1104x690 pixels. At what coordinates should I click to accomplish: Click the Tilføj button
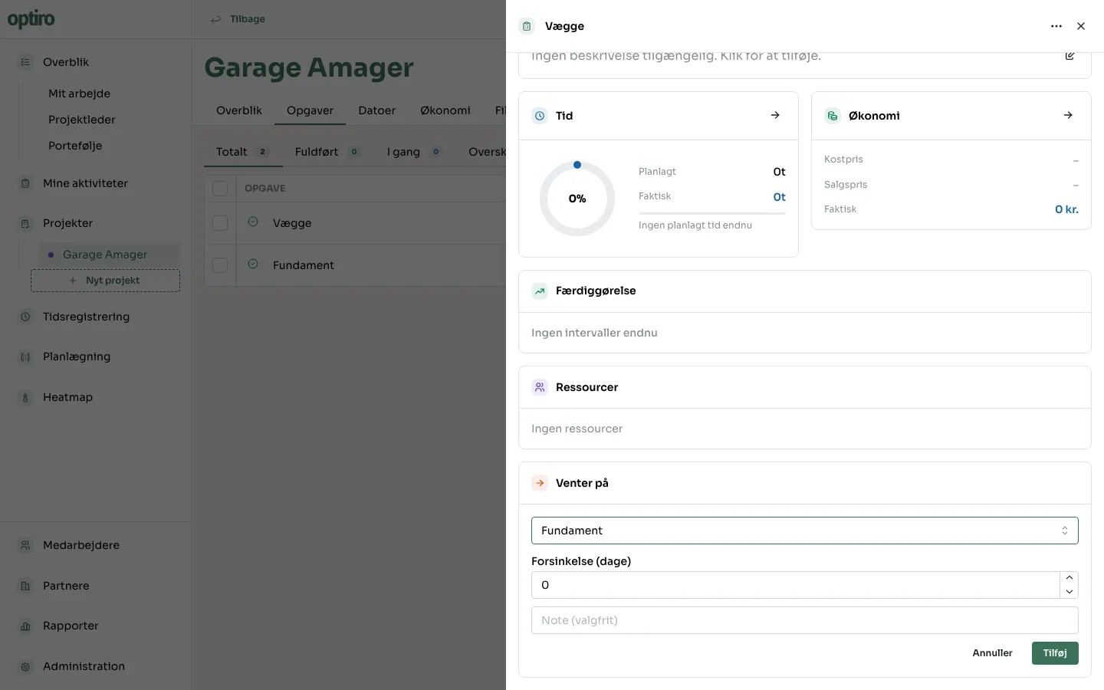coord(1055,653)
